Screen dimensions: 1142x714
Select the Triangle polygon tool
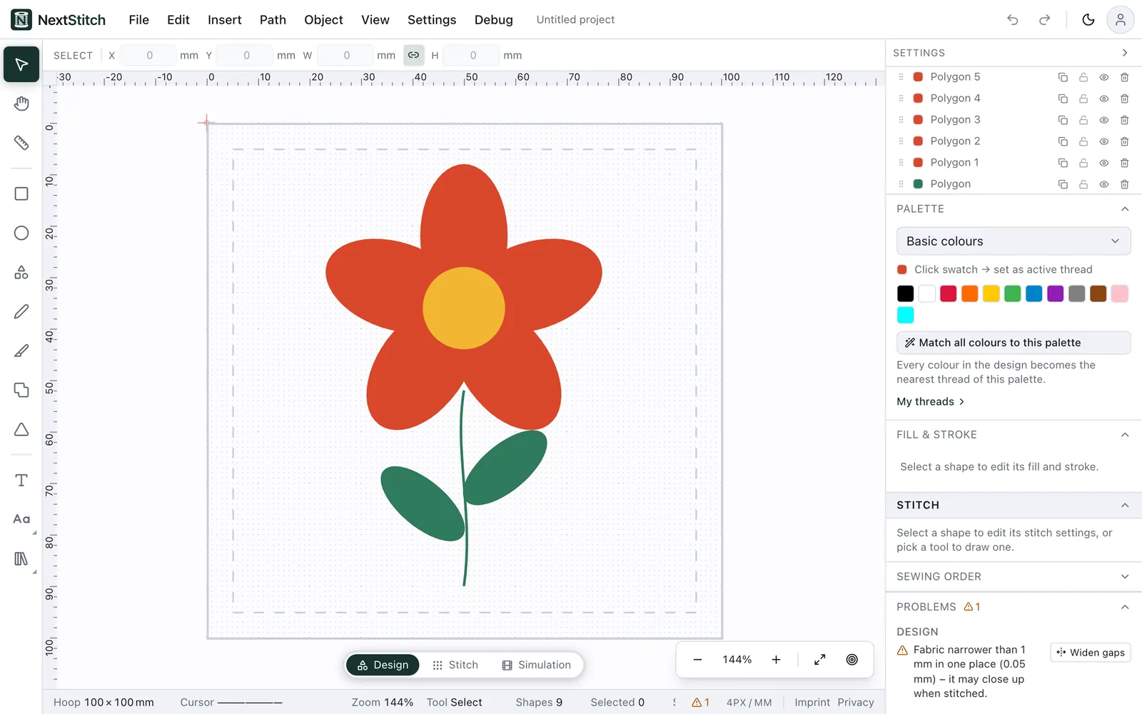pyautogui.click(x=21, y=429)
